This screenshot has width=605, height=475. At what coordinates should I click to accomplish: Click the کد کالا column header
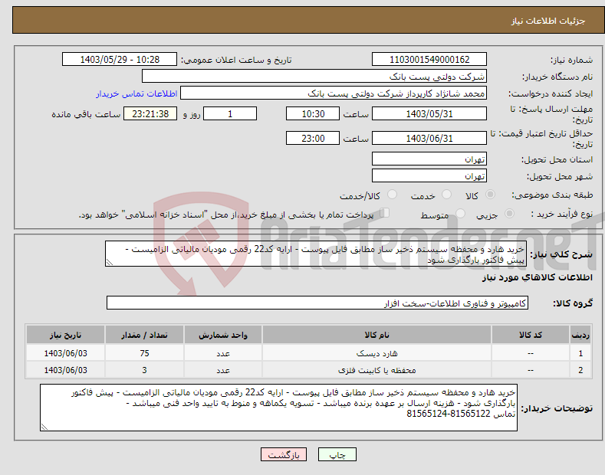531,335
